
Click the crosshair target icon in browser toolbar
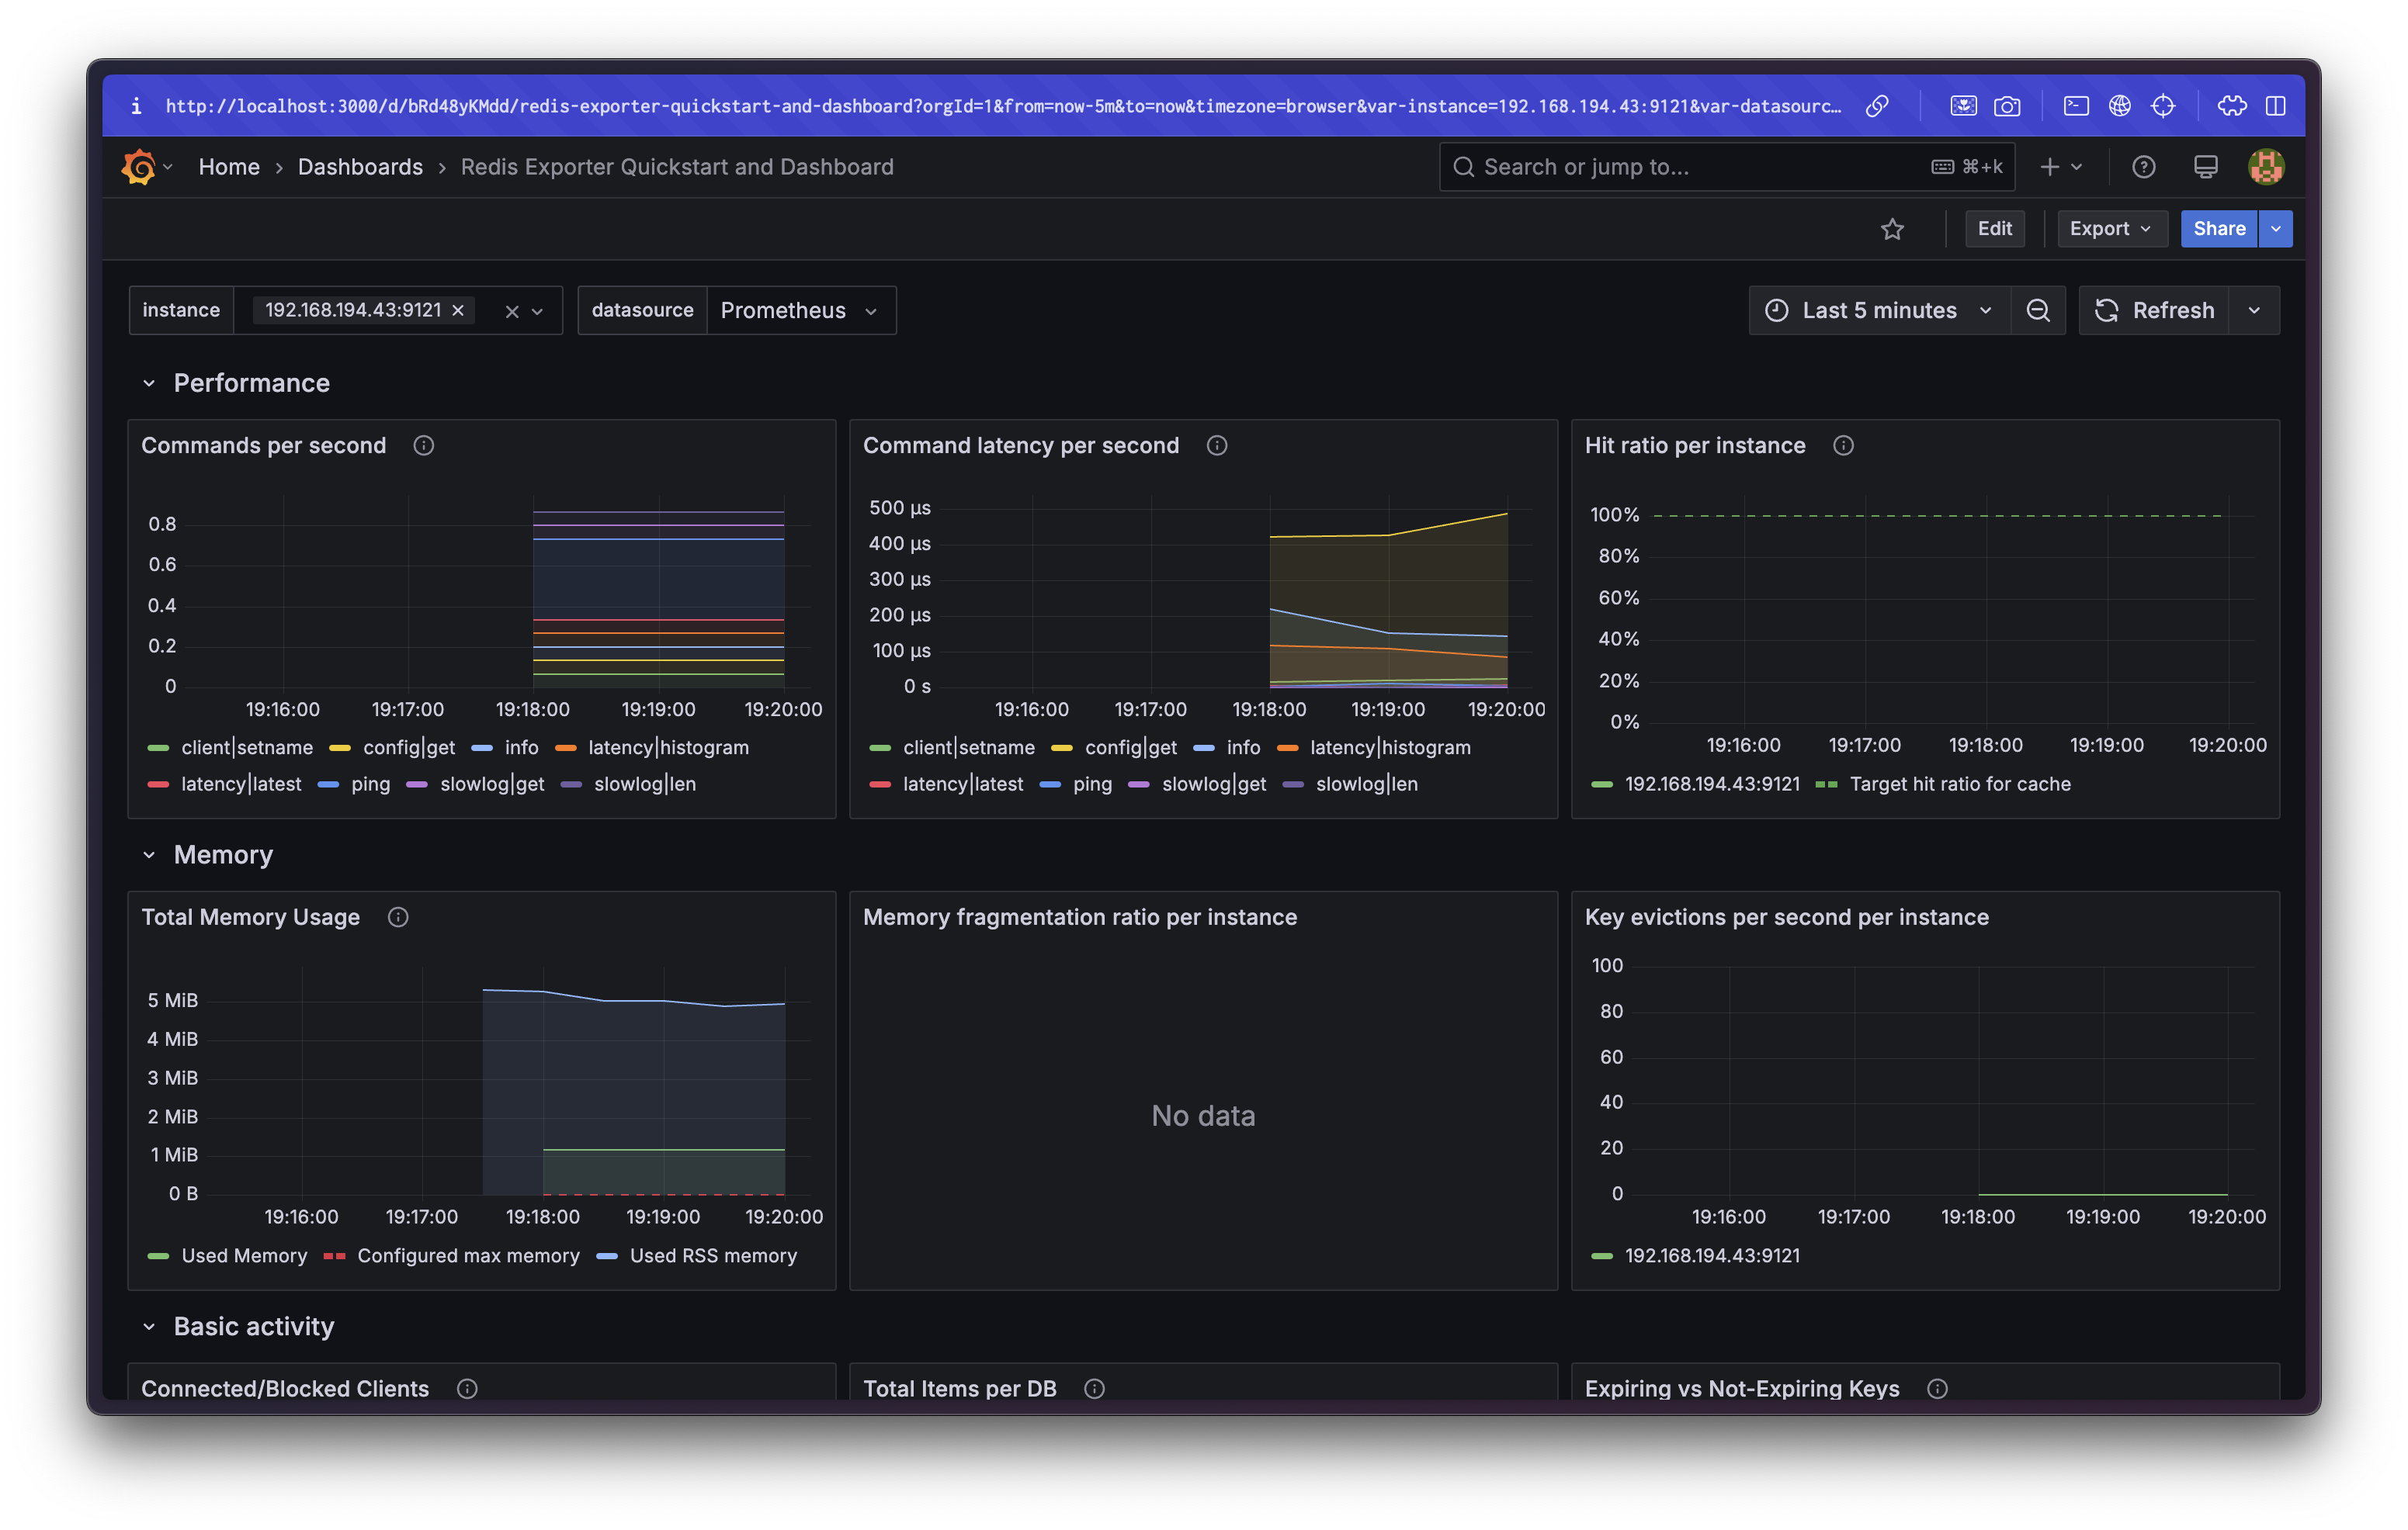tap(2163, 106)
